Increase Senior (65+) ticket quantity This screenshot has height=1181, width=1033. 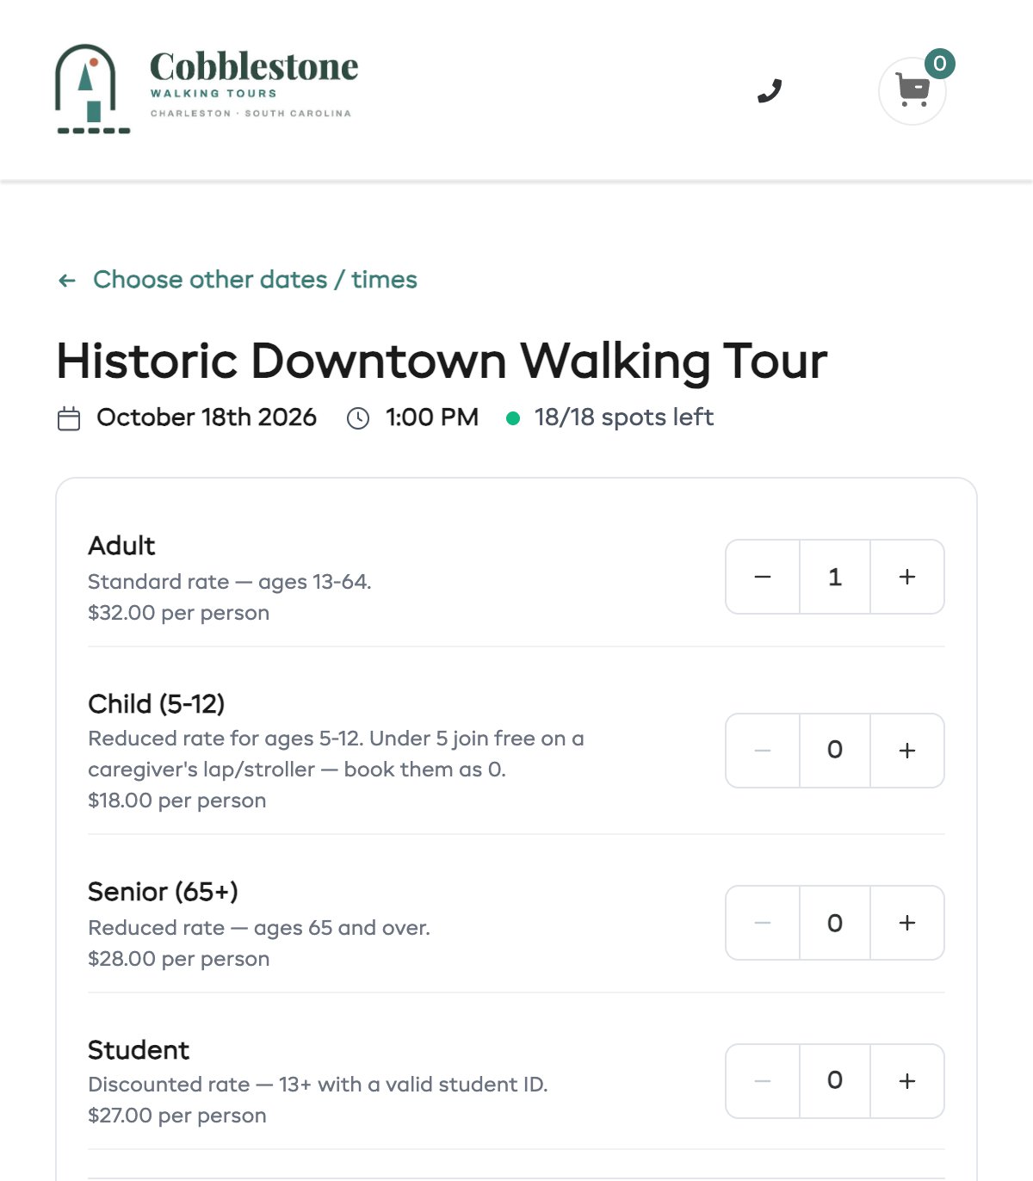pyautogui.click(x=907, y=923)
